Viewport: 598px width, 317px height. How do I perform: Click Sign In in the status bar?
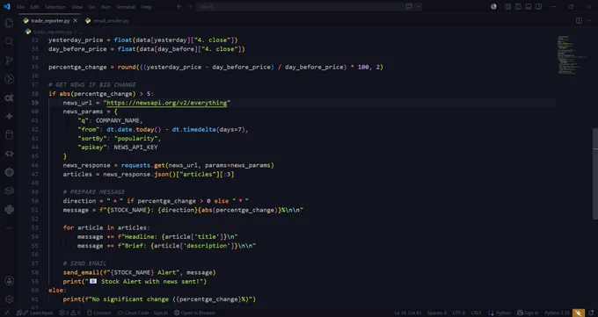528,313
